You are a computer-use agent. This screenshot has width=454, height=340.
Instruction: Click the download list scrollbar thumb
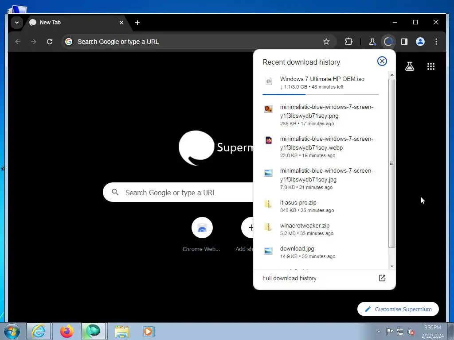click(x=392, y=163)
